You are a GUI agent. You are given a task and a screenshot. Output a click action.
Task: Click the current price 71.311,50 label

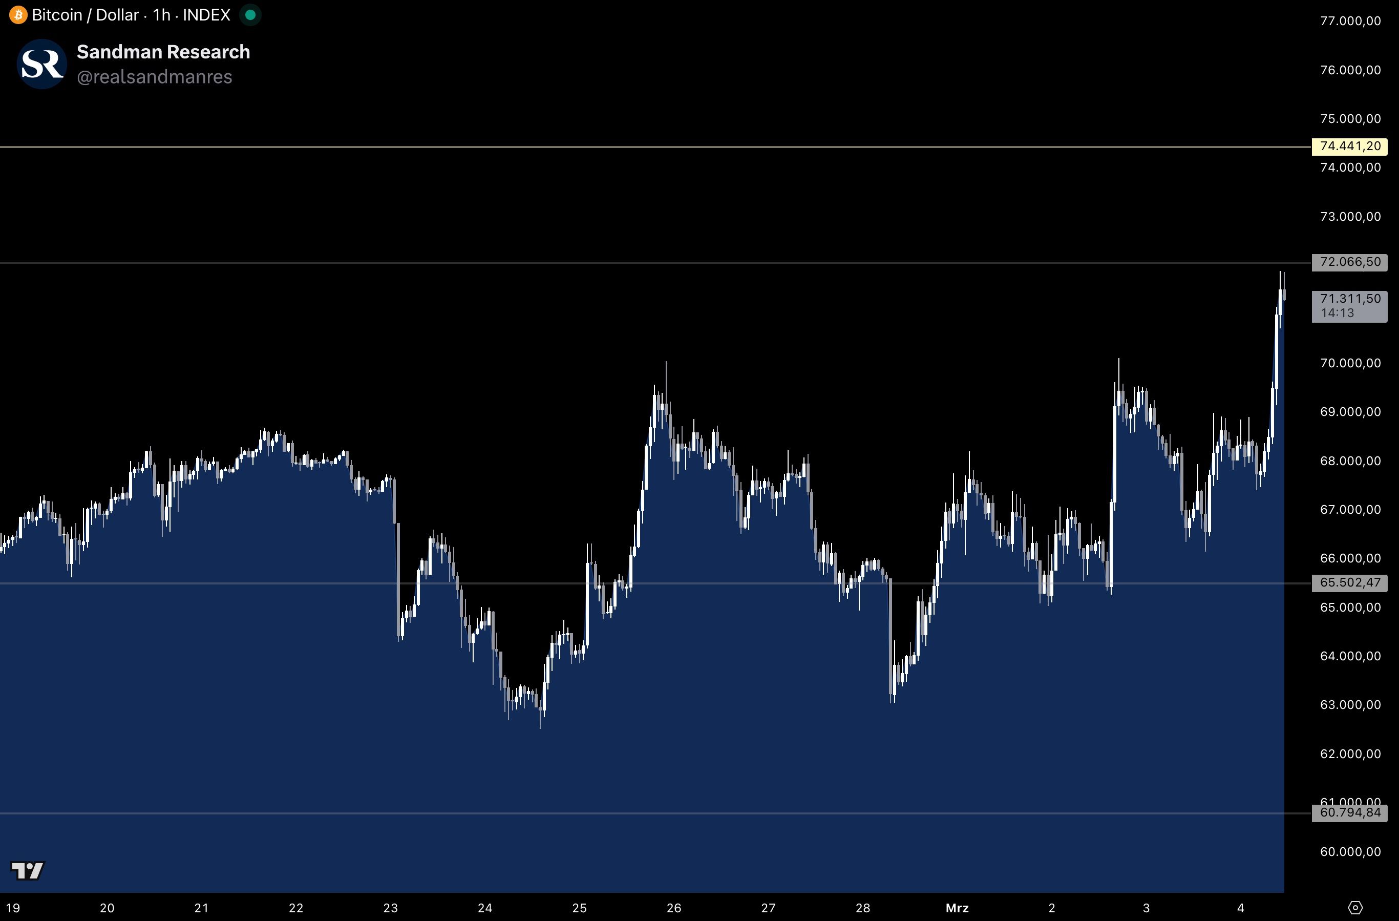pos(1350,305)
